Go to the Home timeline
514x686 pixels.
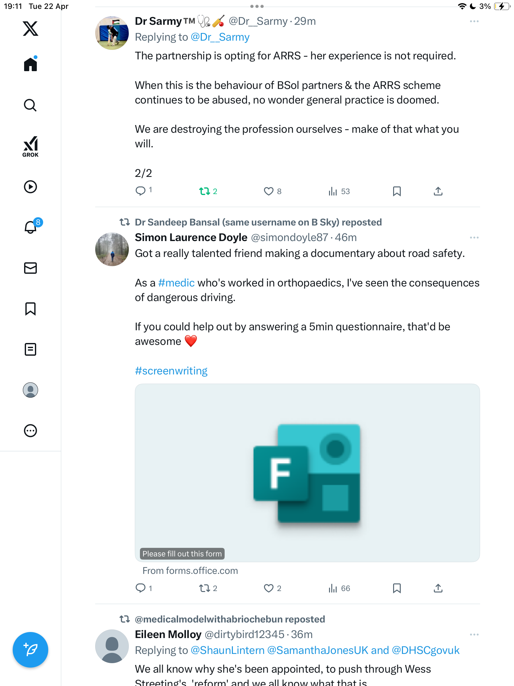pos(30,64)
